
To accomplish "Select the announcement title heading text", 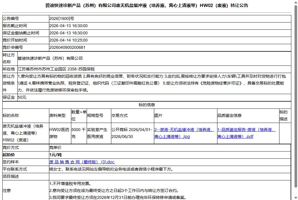I will [147, 5].
